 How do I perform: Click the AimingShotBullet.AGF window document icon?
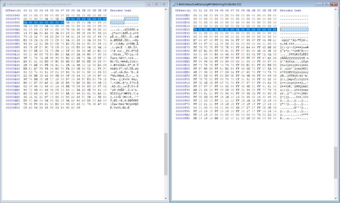point(4,4)
